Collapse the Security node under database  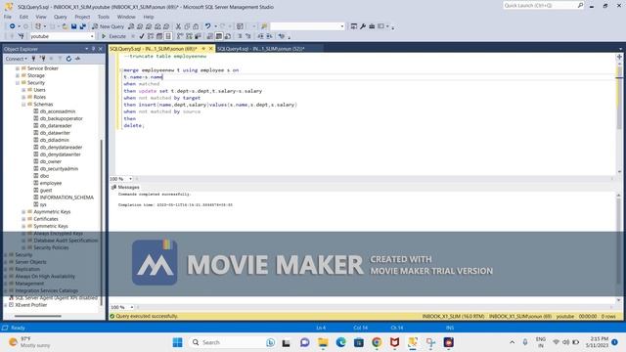coord(18,82)
